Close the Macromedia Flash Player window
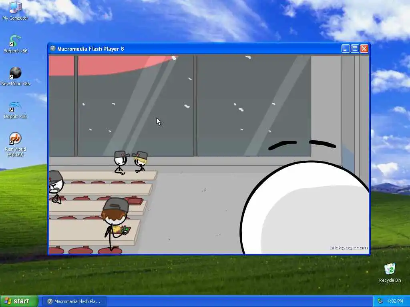This screenshot has width=410, height=307. pyautogui.click(x=364, y=48)
